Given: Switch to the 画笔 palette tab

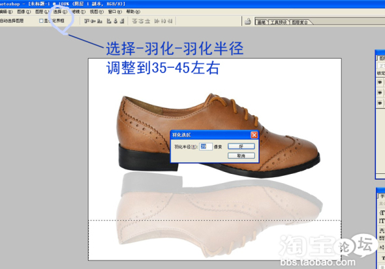Looking at the screenshot, I should 262,22.
